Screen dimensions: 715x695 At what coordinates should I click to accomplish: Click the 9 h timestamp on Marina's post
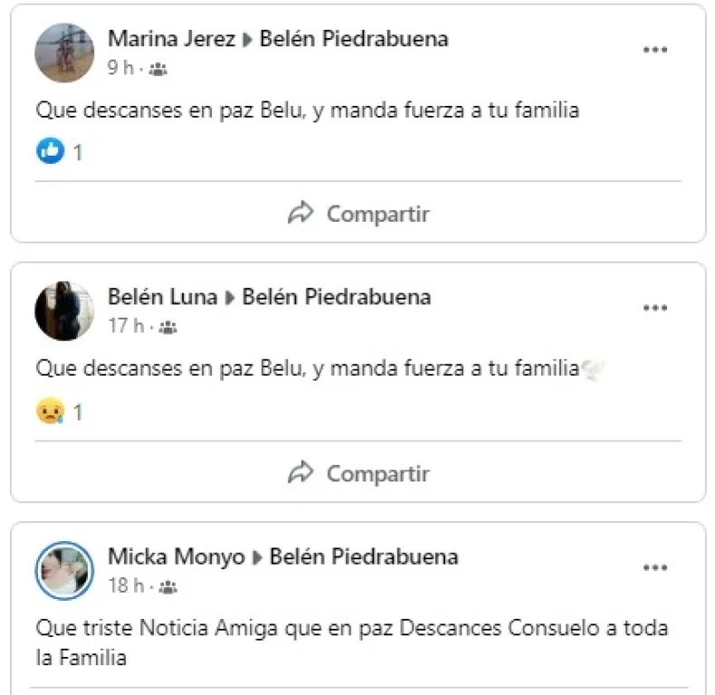120,68
